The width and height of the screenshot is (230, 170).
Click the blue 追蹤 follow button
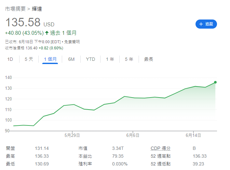pos(206,24)
